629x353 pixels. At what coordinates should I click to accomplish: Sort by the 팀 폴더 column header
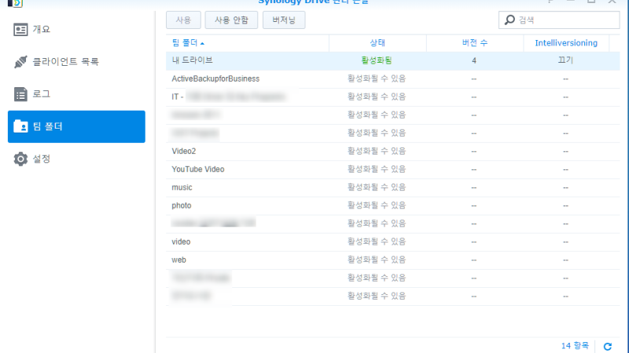point(247,43)
